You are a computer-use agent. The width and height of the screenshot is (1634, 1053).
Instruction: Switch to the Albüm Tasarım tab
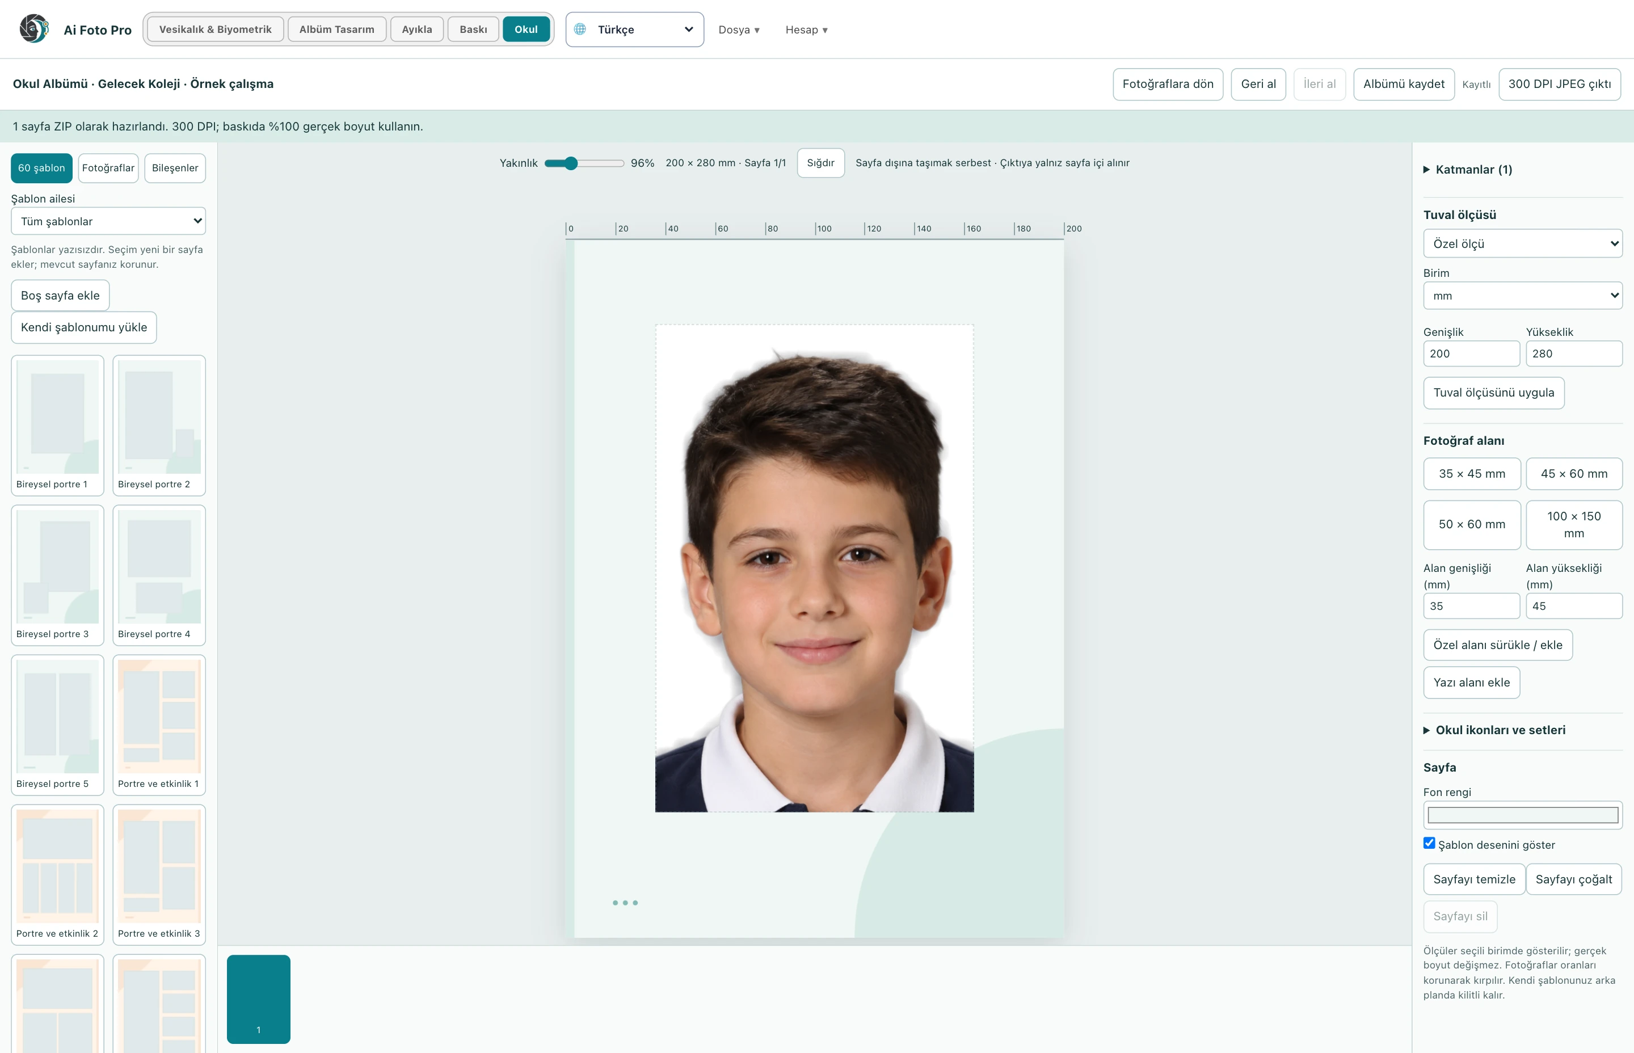pyautogui.click(x=336, y=30)
